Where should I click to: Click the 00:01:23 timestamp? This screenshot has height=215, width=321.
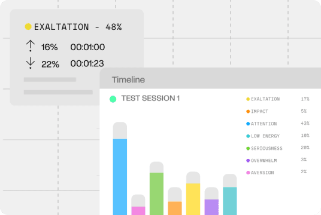tap(87, 63)
